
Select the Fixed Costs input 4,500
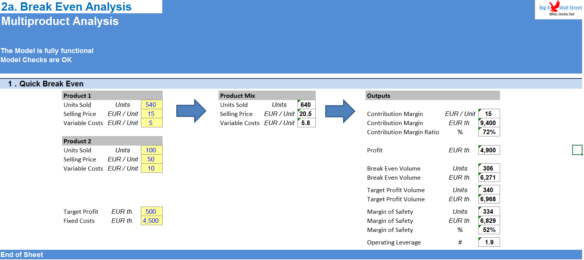click(x=152, y=221)
